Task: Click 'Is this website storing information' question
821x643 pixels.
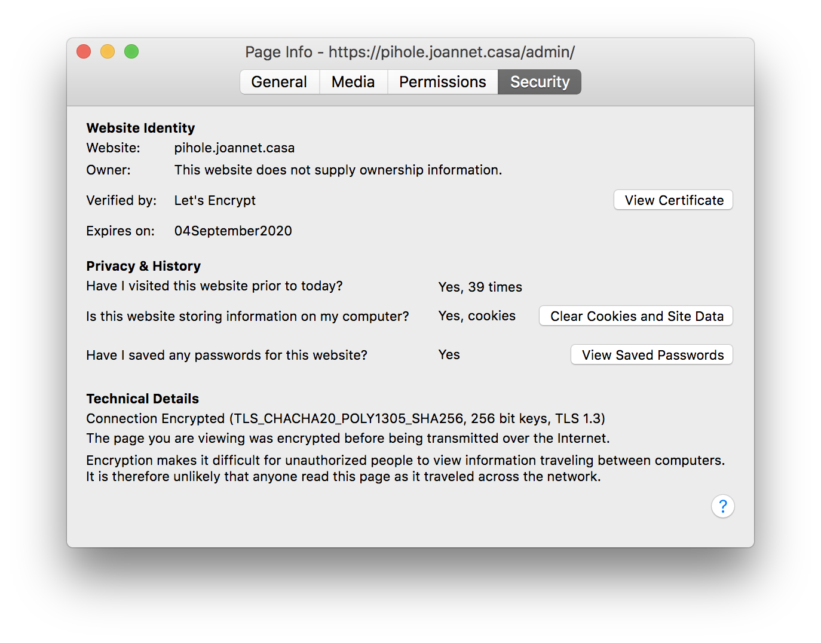Action: click(247, 317)
